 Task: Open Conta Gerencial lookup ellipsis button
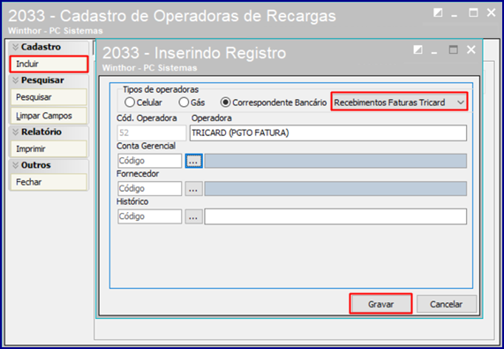click(x=193, y=161)
